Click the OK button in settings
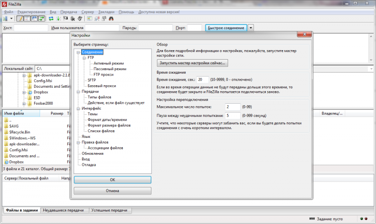Screen dimensions: 376x224 click(112, 180)
